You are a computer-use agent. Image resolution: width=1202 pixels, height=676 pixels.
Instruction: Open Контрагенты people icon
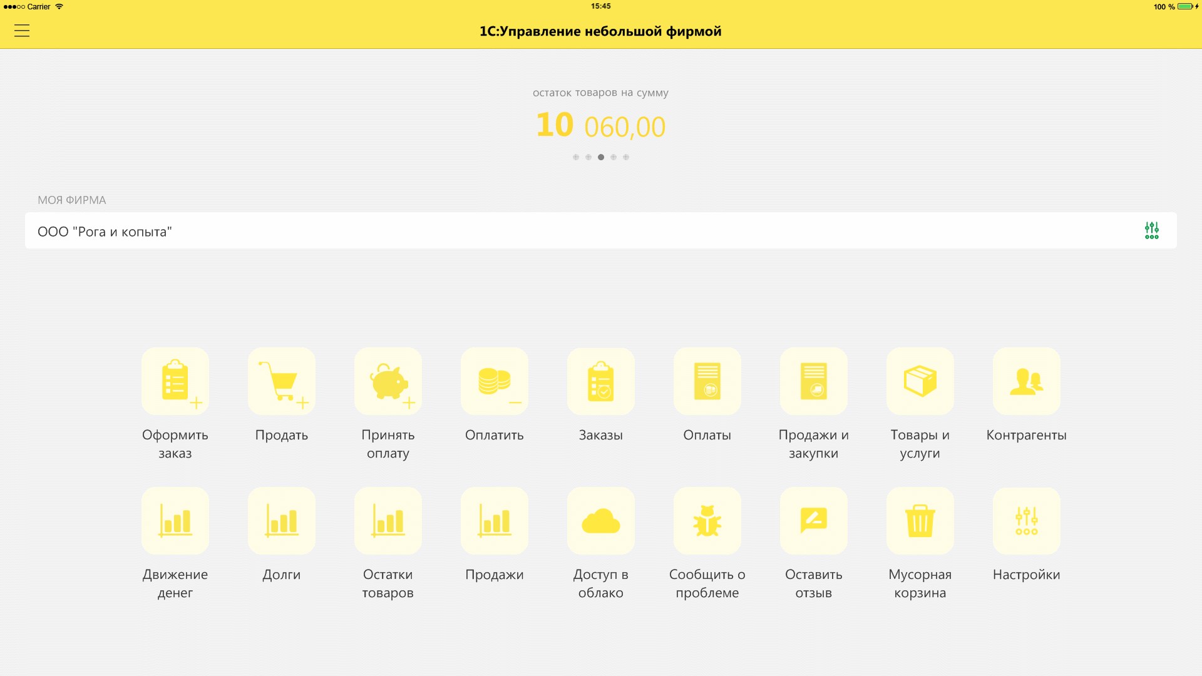coord(1027,381)
